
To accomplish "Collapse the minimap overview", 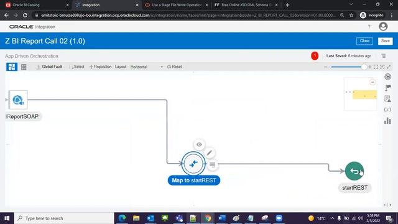I will click(373, 82).
